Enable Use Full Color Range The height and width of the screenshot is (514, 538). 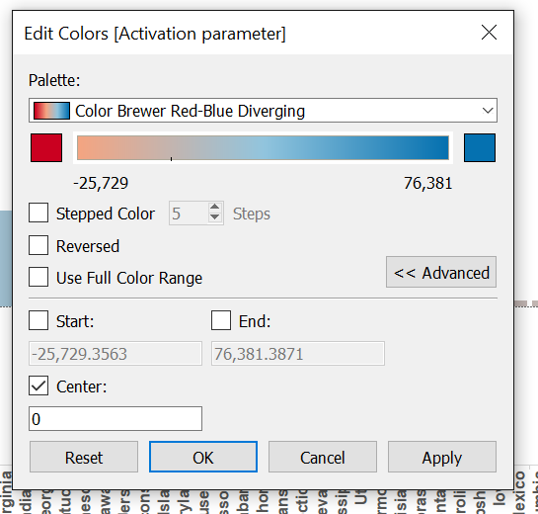pos(38,277)
